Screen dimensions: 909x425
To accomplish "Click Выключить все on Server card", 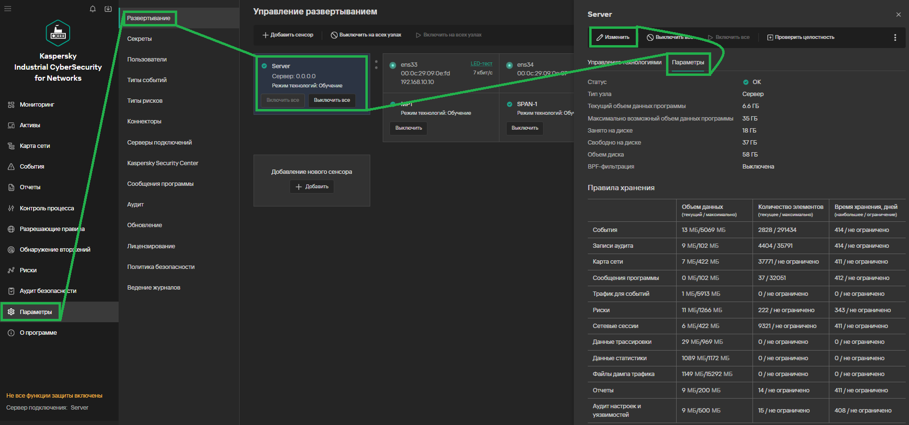I will [x=332, y=100].
